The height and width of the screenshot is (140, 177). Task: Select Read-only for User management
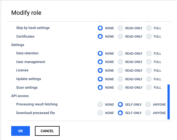coord(120,62)
